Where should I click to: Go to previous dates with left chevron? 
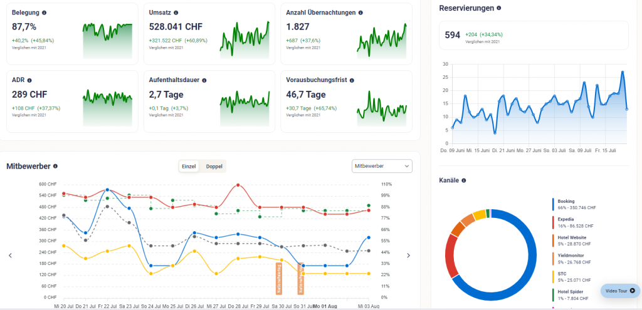coord(10,256)
